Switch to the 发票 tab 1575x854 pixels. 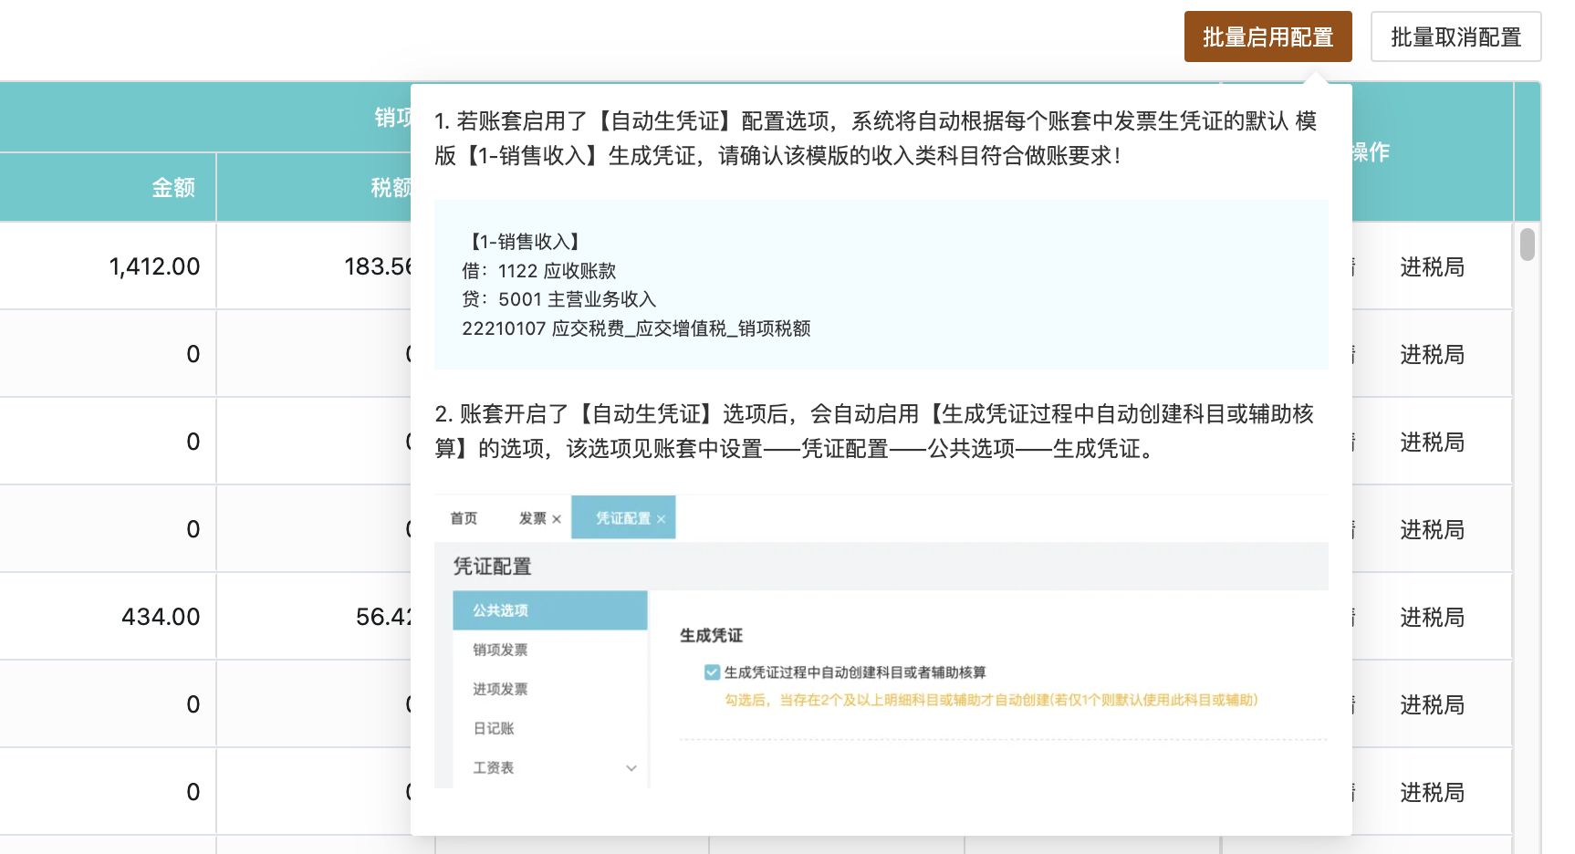point(532,518)
